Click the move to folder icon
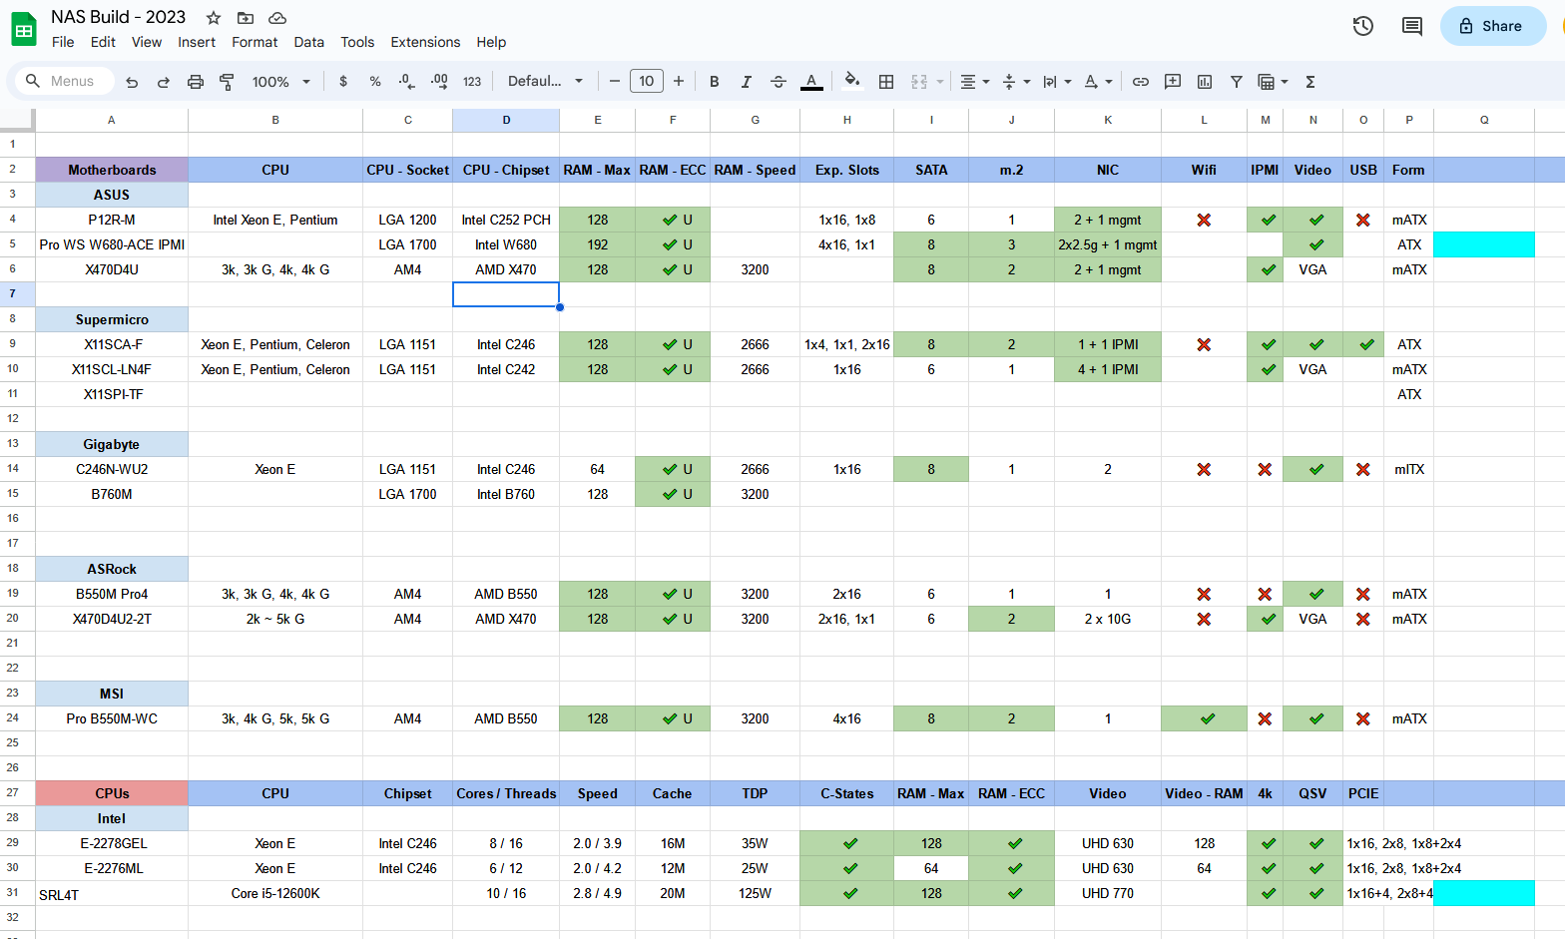The width and height of the screenshot is (1565, 939). click(246, 18)
